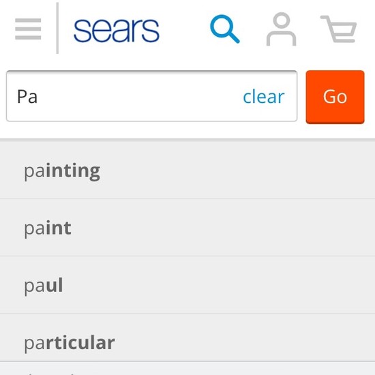The height and width of the screenshot is (375, 375).
Task: Tap the three-line menu icon beside the logo
Action: pos(28,29)
